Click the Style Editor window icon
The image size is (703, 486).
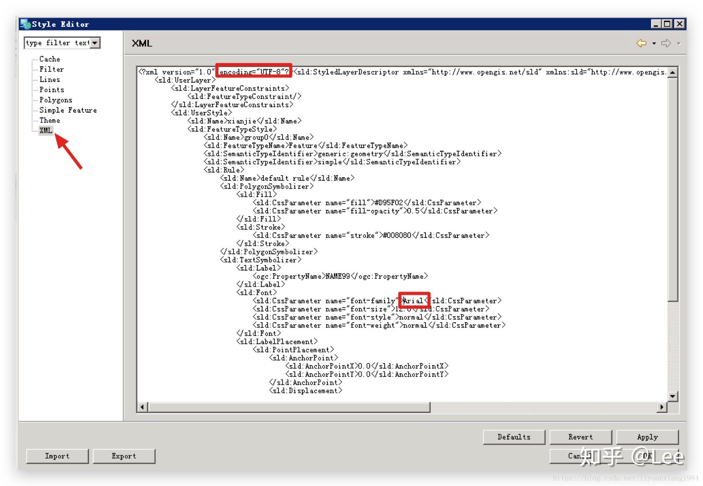(26, 24)
